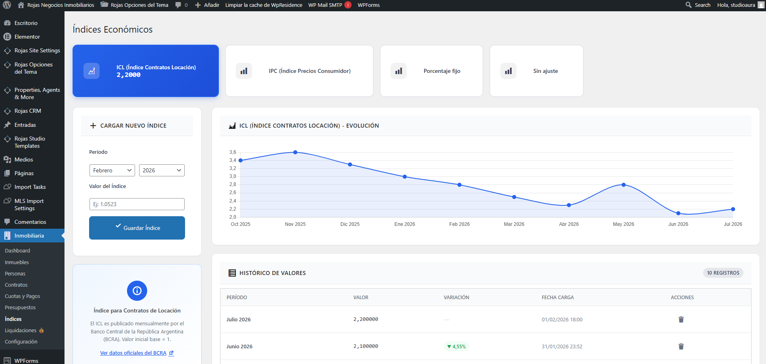Click the IPC bar chart icon
Viewport: 766px width, 364px height.
point(244,71)
